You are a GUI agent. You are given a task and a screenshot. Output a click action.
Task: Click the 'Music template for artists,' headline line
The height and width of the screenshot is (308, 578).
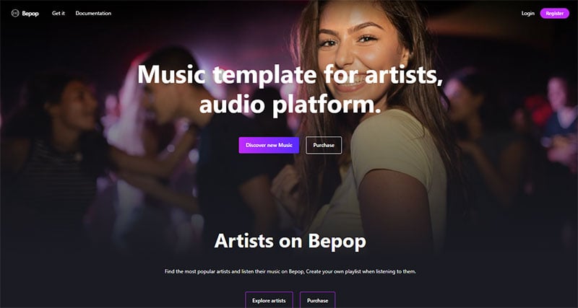pos(290,75)
